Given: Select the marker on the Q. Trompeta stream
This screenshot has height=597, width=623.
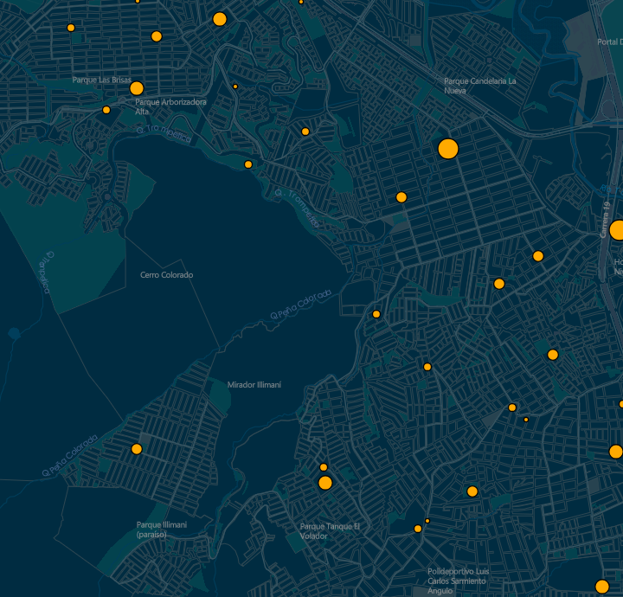Looking at the screenshot, I should pos(248,164).
